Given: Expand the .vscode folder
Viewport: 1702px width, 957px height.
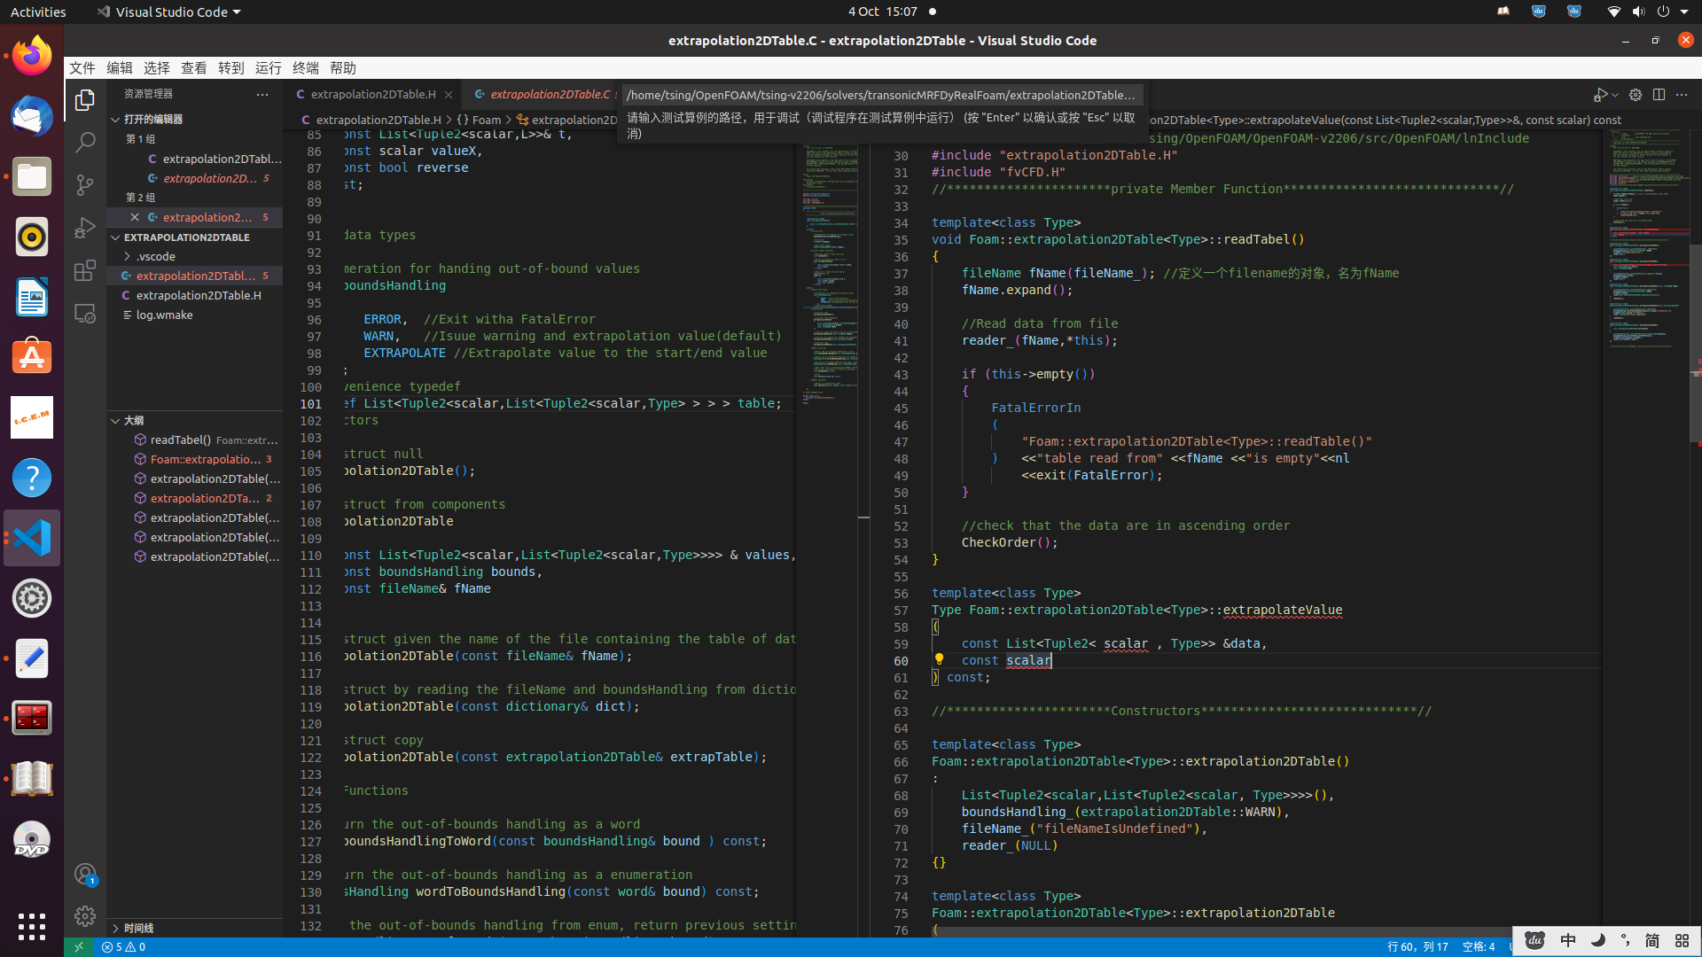Looking at the screenshot, I should pyautogui.click(x=156, y=256).
